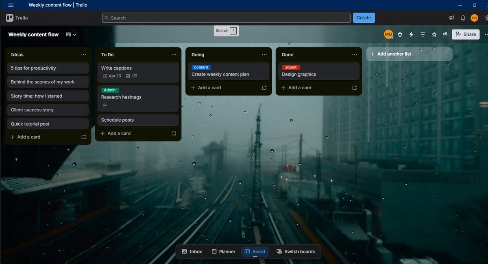Open the Ideas list actions menu
Image resolution: width=488 pixels, height=264 pixels.
coord(84,55)
